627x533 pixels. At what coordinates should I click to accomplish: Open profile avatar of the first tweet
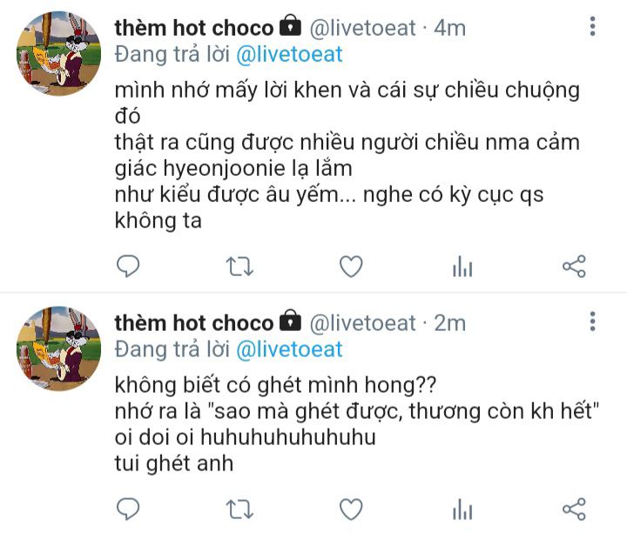[x=58, y=54]
